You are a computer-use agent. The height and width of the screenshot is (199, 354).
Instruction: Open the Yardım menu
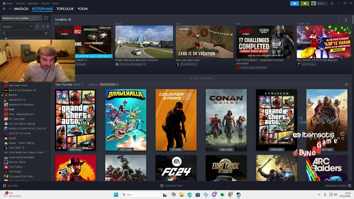pos(56,3)
